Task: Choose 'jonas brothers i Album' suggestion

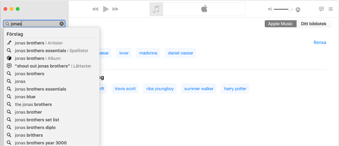Action: point(38,58)
